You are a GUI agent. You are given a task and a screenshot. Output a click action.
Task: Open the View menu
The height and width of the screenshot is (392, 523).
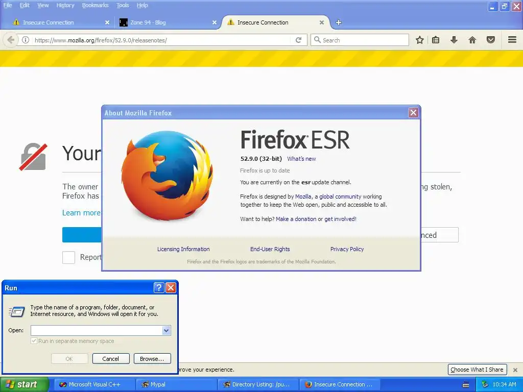(43, 5)
